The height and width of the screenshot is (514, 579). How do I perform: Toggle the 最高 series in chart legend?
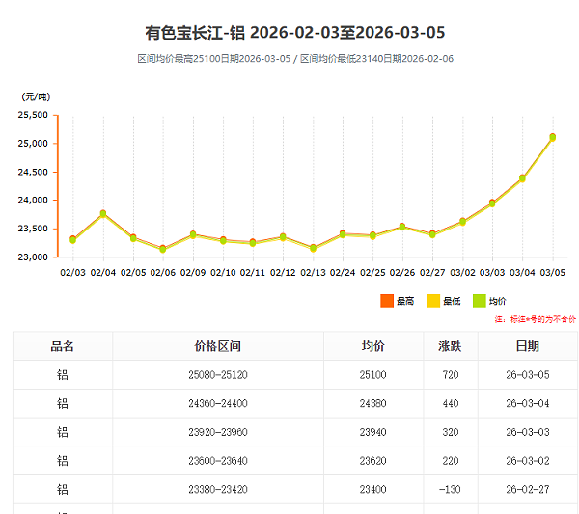click(397, 302)
